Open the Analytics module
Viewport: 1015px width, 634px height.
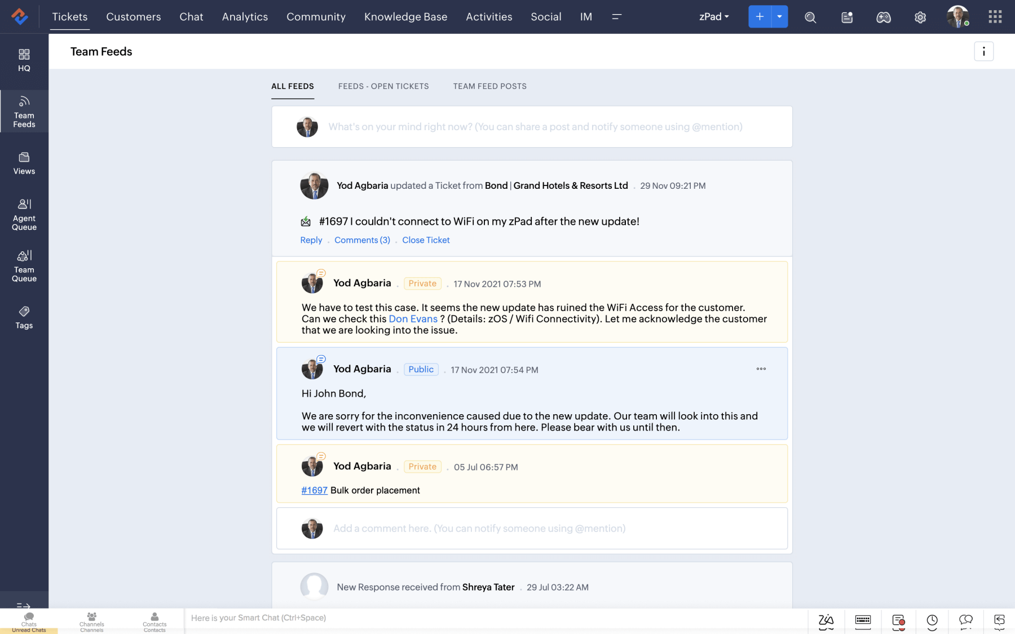[245, 16]
